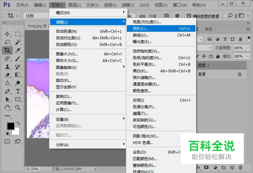
Task: Select the Blur tool
Action: pyautogui.click(x=7, y=83)
